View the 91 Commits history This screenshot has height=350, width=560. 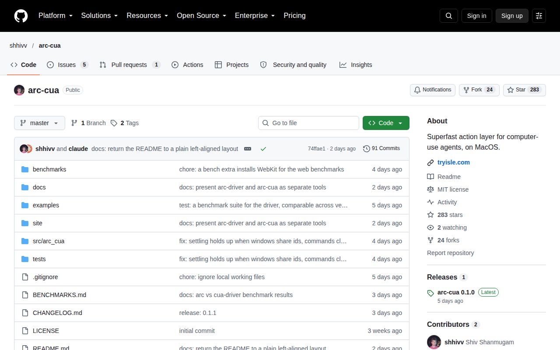(381, 149)
